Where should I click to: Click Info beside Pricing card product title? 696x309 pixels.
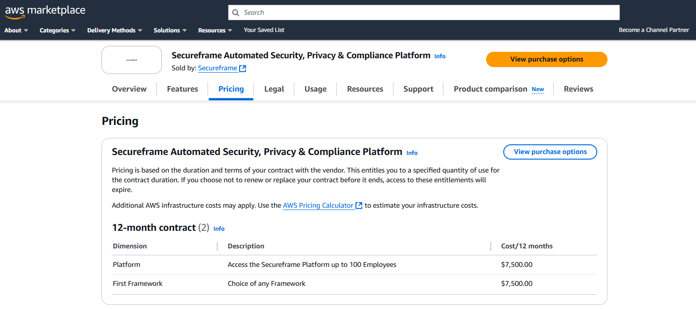coord(412,153)
